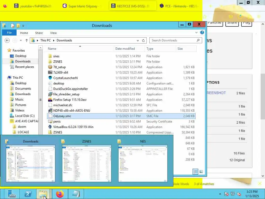Select the 7z2409-x64 installer icon
Screen dimensions: 265x199
click(50, 73)
